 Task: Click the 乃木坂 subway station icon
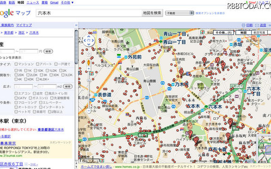tap(173, 84)
